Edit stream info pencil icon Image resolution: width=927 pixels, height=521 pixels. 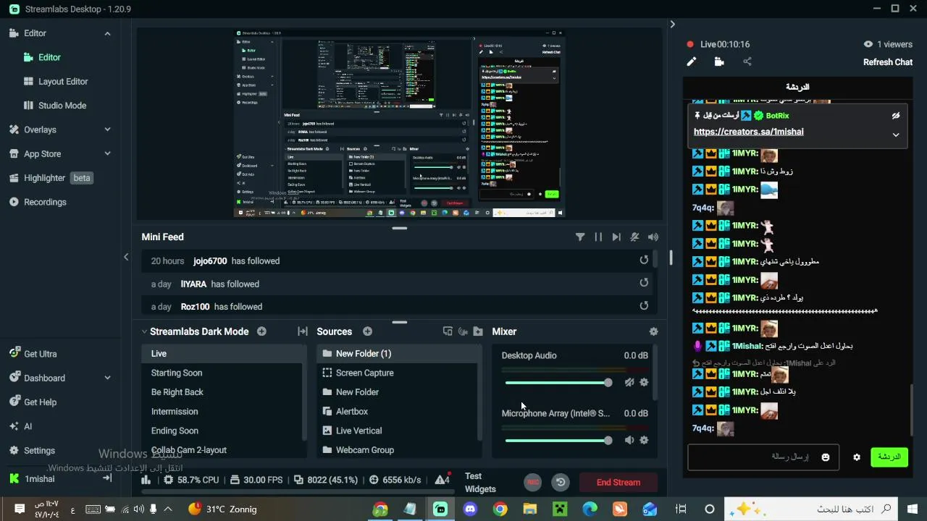click(692, 62)
